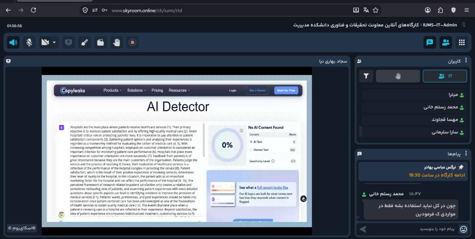Image resolution: width=475 pixels, height=239 pixels.
Task: Select user مهسا قجاوند in the list
Action: [413, 119]
